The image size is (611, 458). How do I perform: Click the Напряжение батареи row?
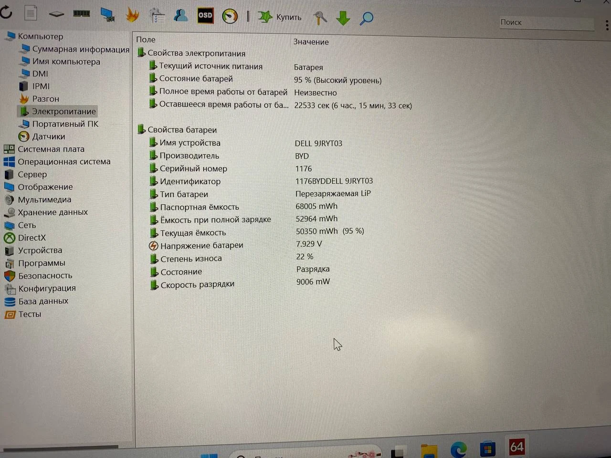point(236,245)
